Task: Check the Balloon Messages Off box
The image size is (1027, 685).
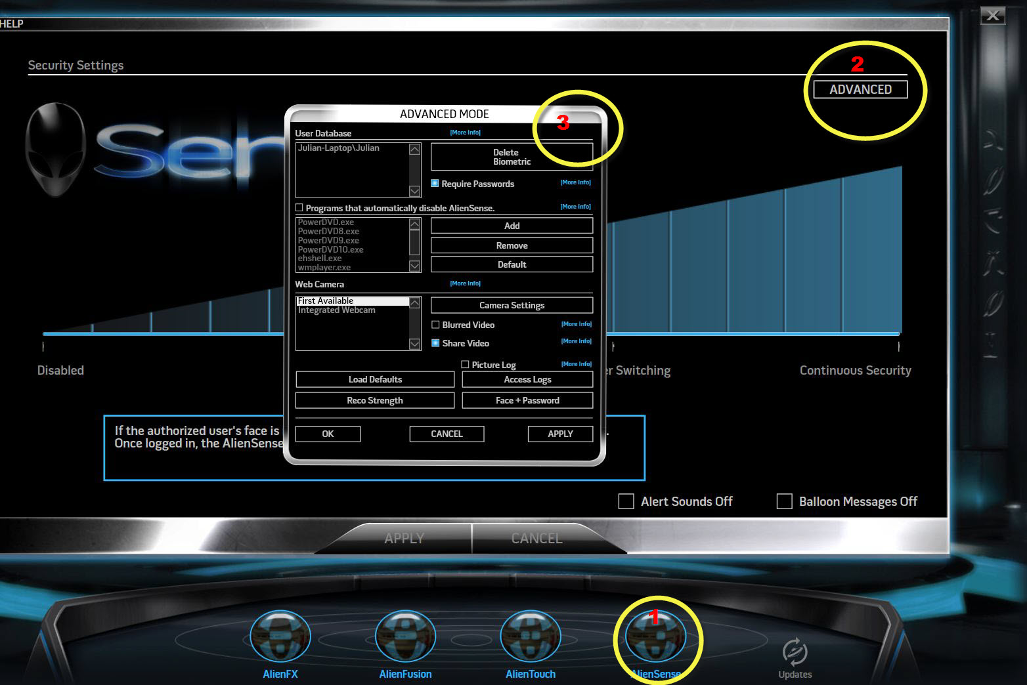Action: click(785, 501)
